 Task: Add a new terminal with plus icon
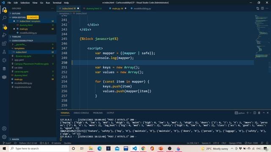click(247, 113)
